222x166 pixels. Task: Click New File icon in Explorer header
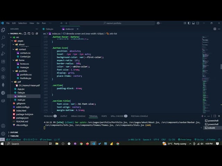pyautogui.click(x=25, y=34)
